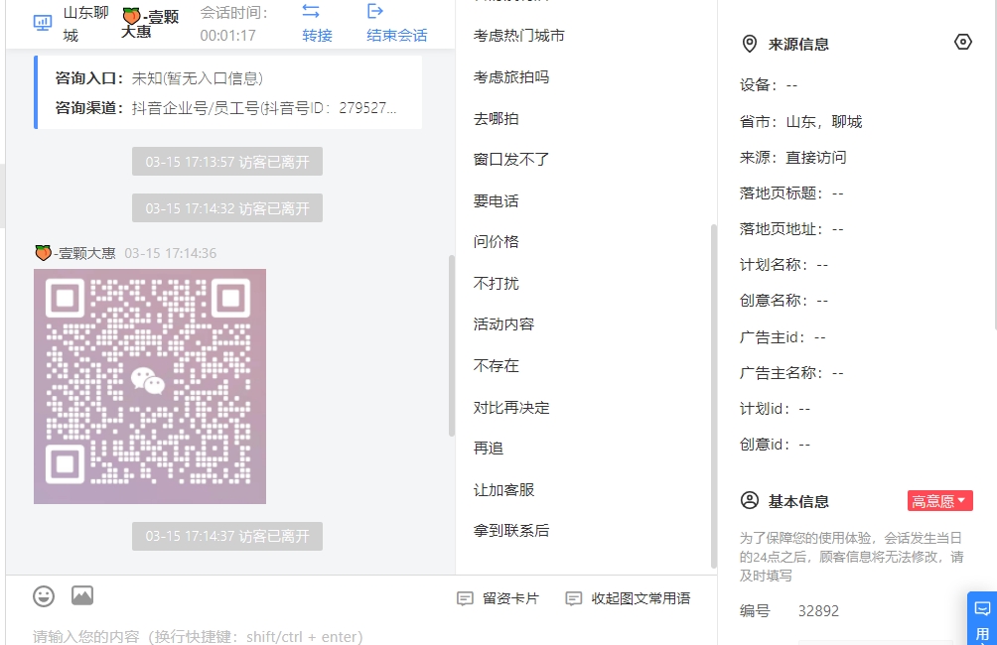
Task: Pick the 让加客服 quick phrase
Action: point(503,490)
